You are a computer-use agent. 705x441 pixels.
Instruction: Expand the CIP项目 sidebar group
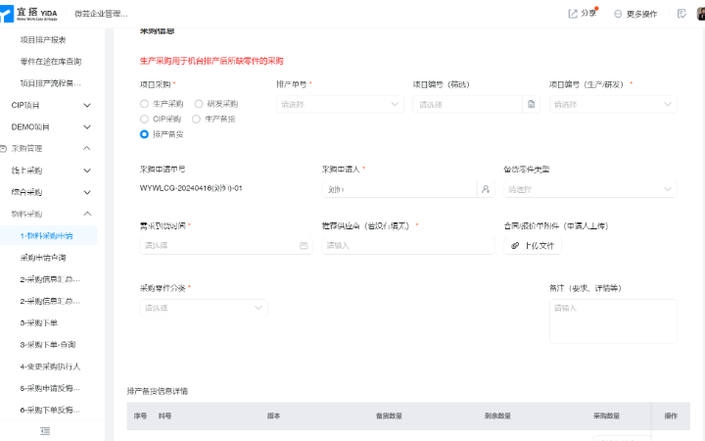[87, 105]
